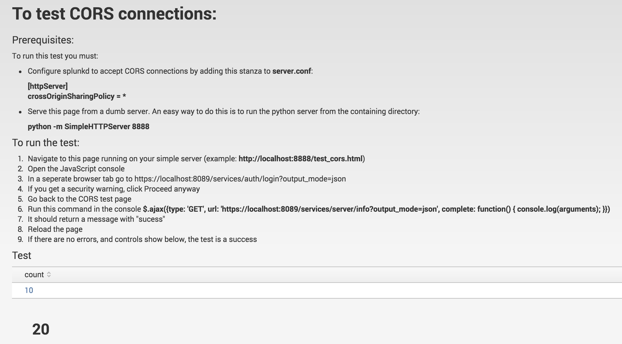Click the $.ajax console command text
The image size is (622, 344).
(376, 209)
